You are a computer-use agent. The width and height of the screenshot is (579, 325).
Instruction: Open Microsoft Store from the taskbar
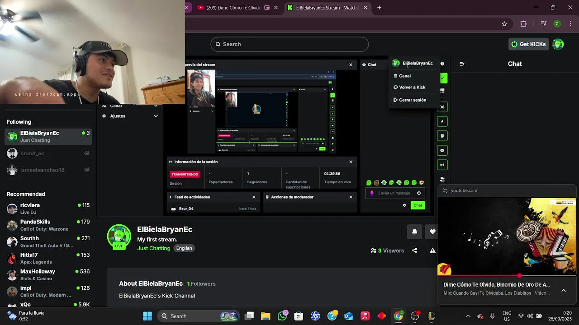(x=299, y=316)
